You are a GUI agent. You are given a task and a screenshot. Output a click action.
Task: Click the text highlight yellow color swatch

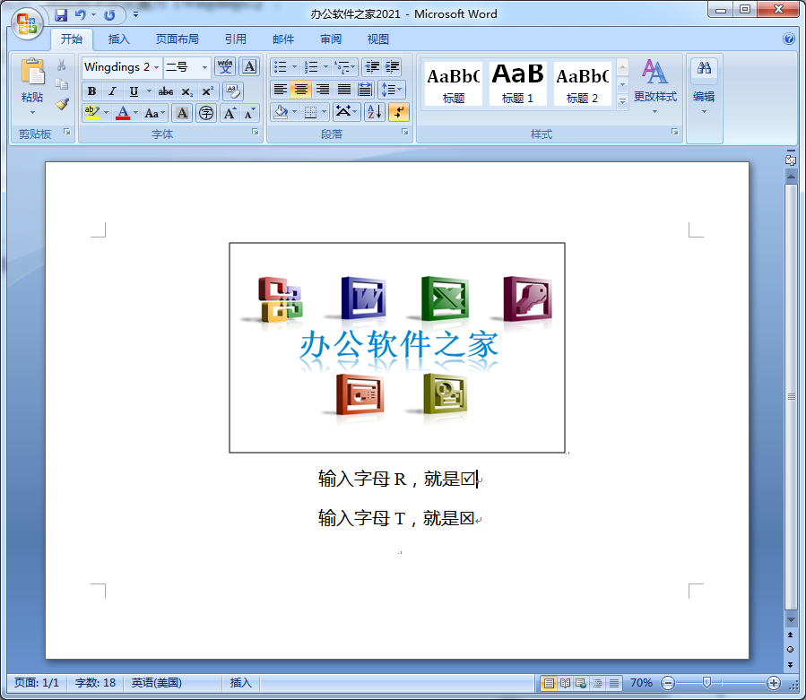[92, 113]
